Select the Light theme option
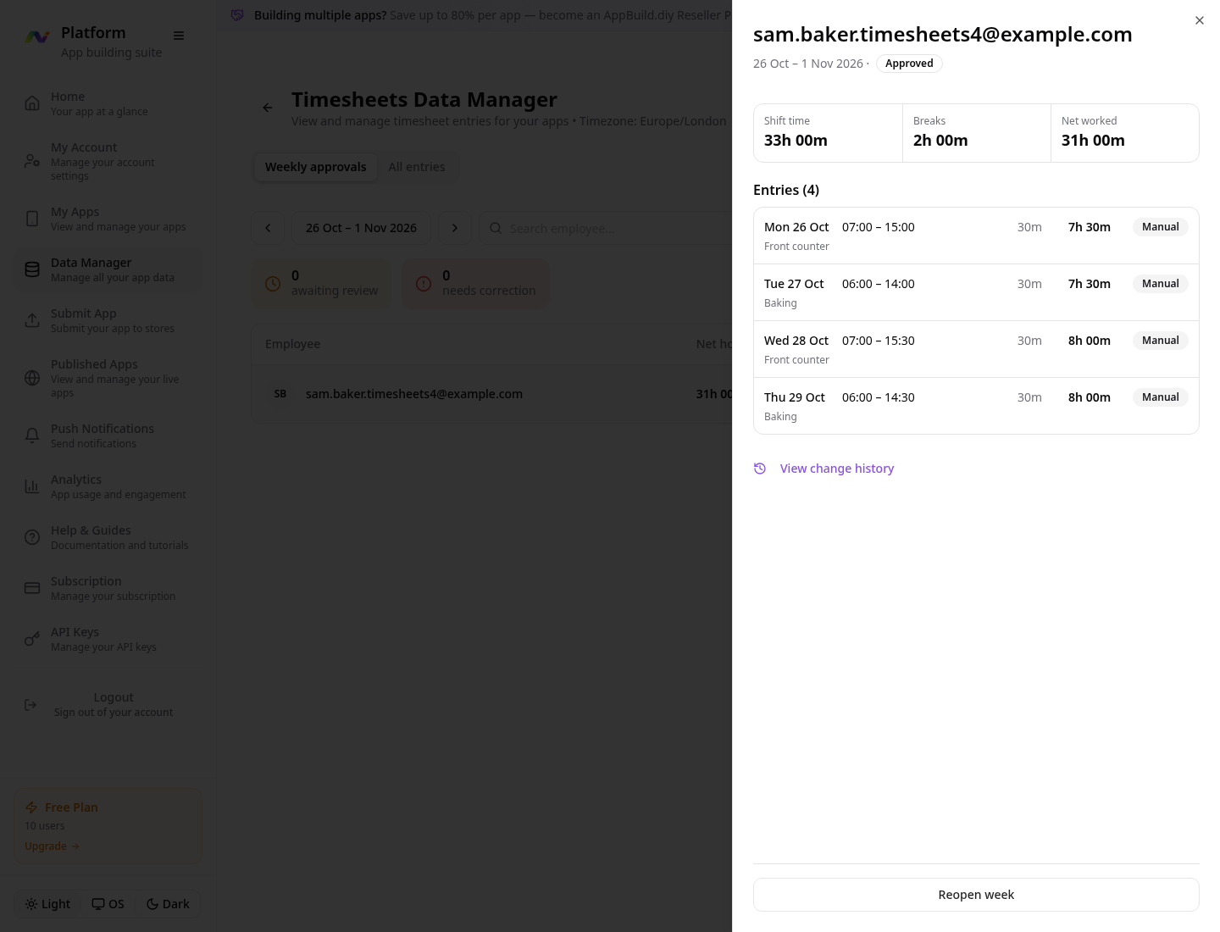The width and height of the screenshot is (1220, 932). pyautogui.click(x=47, y=904)
